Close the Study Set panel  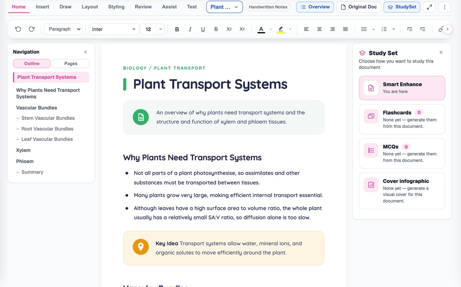[441, 52]
